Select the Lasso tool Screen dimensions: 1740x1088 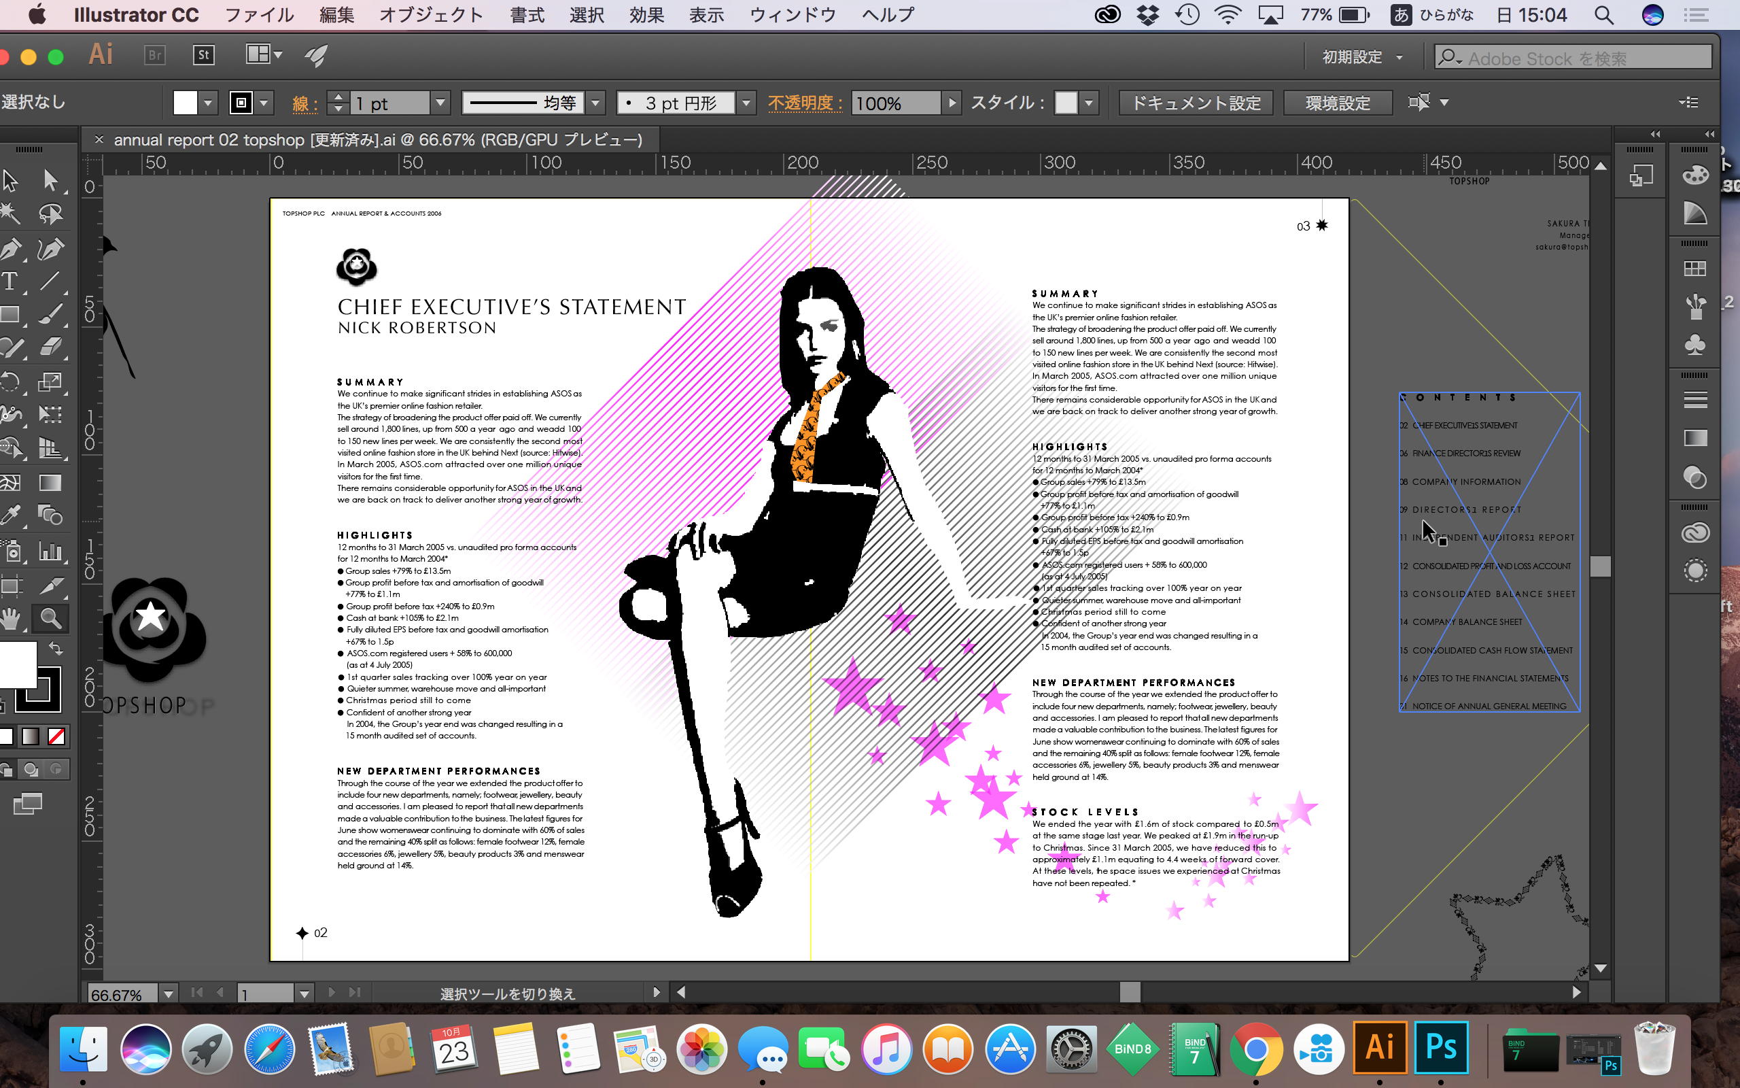[x=50, y=214]
